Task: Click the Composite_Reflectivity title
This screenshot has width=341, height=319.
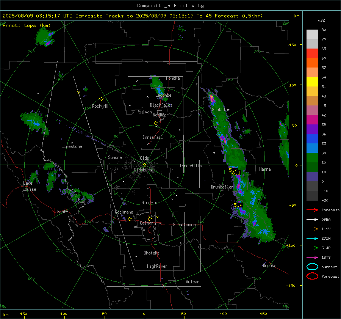Action: pyautogui.click(x=170, y=6)
